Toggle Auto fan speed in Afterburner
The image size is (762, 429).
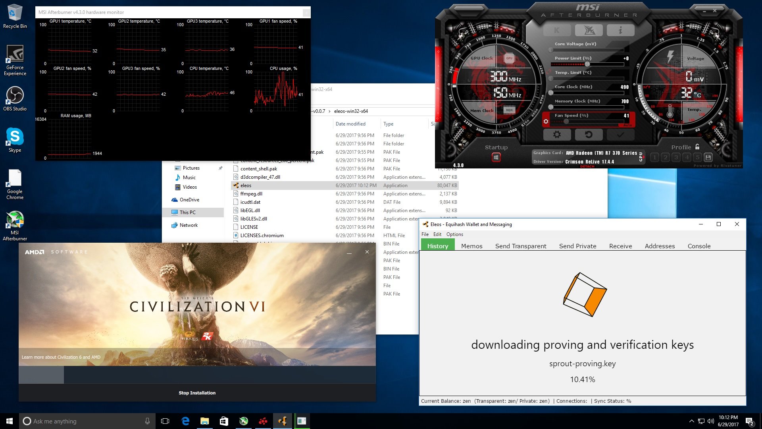(x=627, y=125)
